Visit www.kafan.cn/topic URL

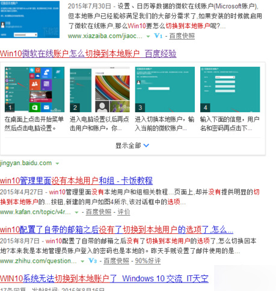(x=35, y=212)
